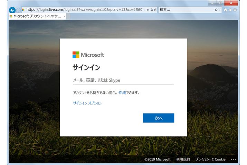Click the security report lock icon

[x=152, y=10]
